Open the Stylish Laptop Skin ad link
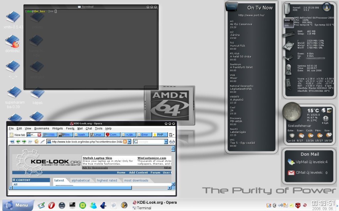Image resolution: width=339 pixels, height=211 pixels. tap(97, 158)
